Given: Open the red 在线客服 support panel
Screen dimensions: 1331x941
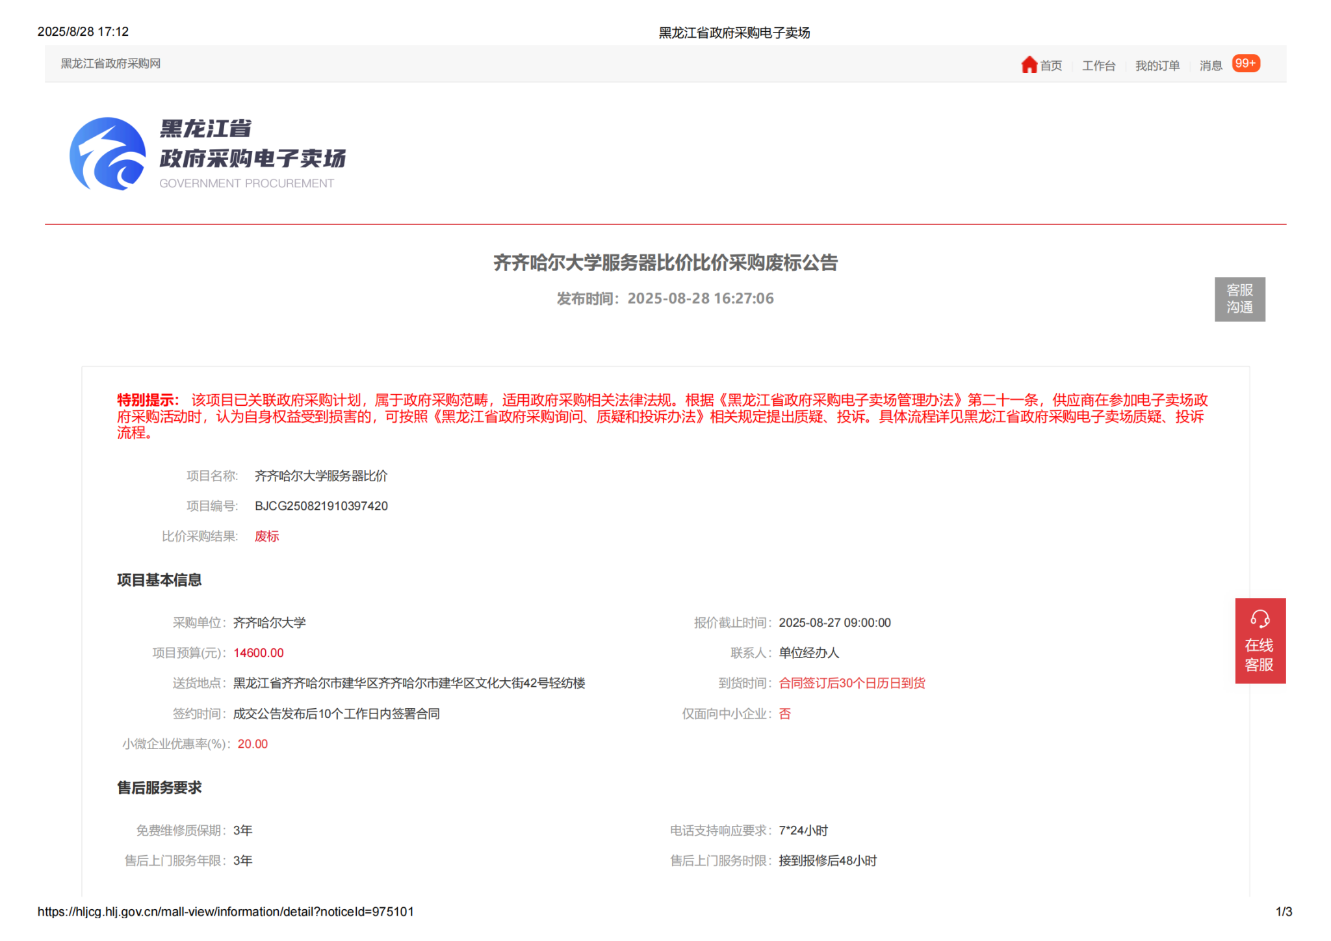Looking at the screenshot, I should click(1260, 654).
